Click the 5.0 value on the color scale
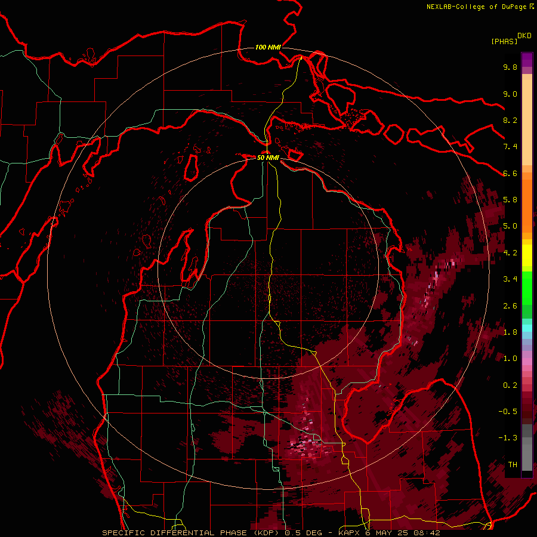This screenshot has width=537, height=537. 510,226
